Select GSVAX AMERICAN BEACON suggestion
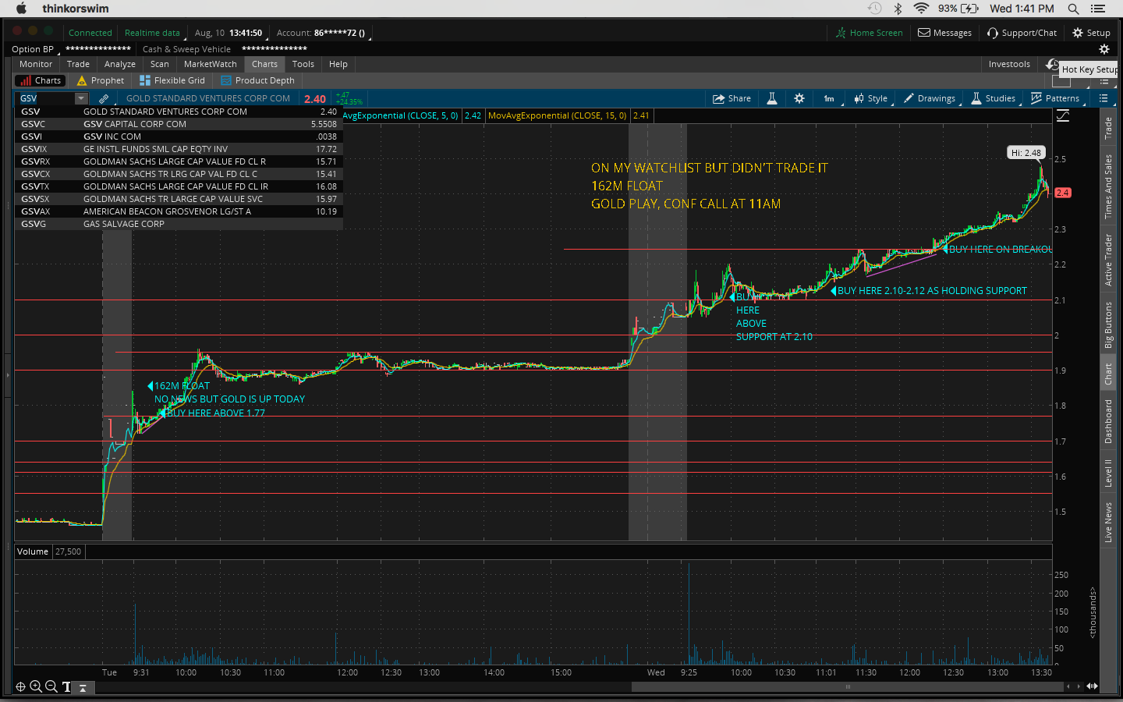The height and width of the screenshot is (702, 1123). [179, 211]
